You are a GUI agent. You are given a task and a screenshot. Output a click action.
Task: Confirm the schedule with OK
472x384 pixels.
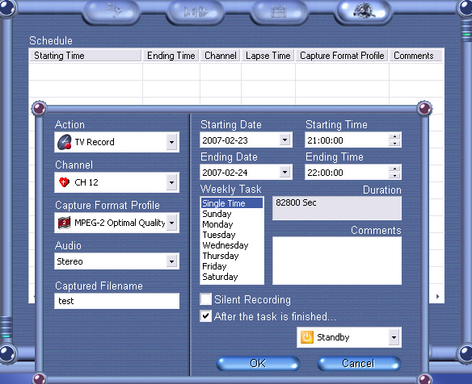(258, 363)
